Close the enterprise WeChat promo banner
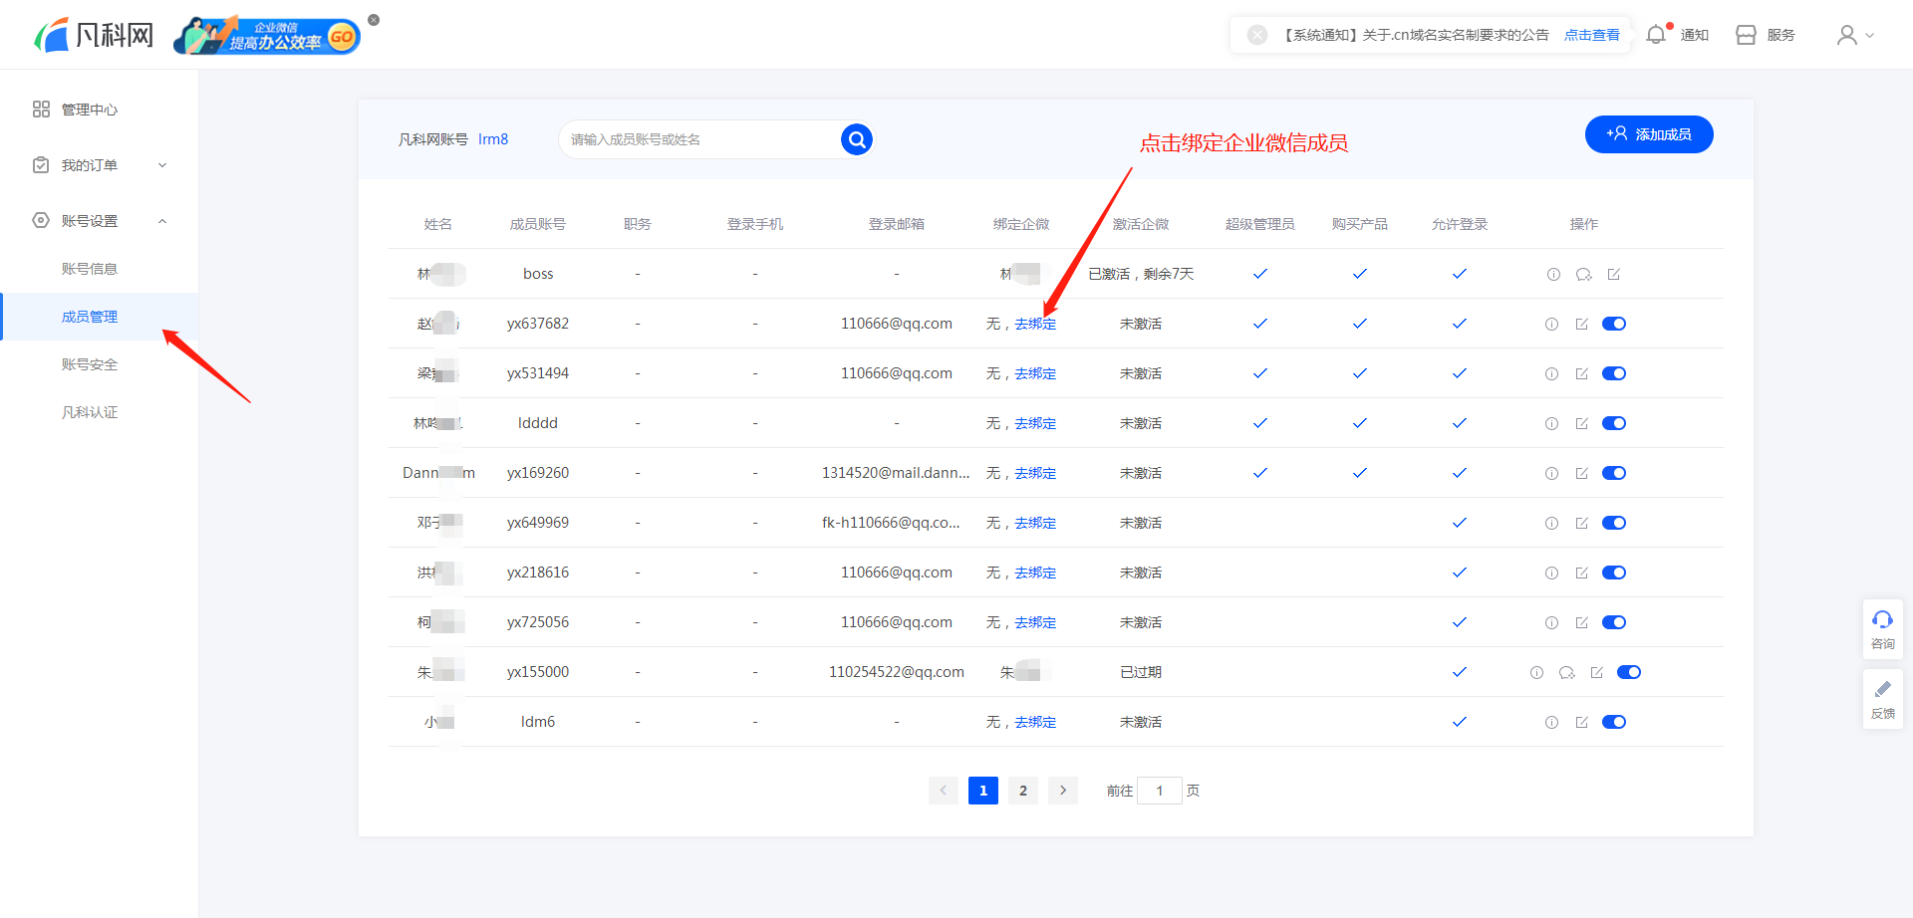Screen dimensions: 1913x918 point(374,20)
